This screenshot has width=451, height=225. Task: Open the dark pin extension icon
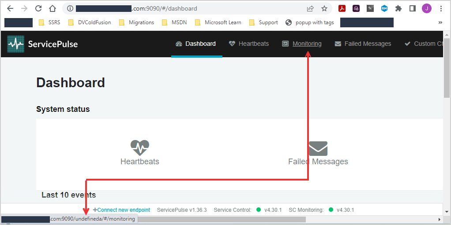[x=370, y=9]
